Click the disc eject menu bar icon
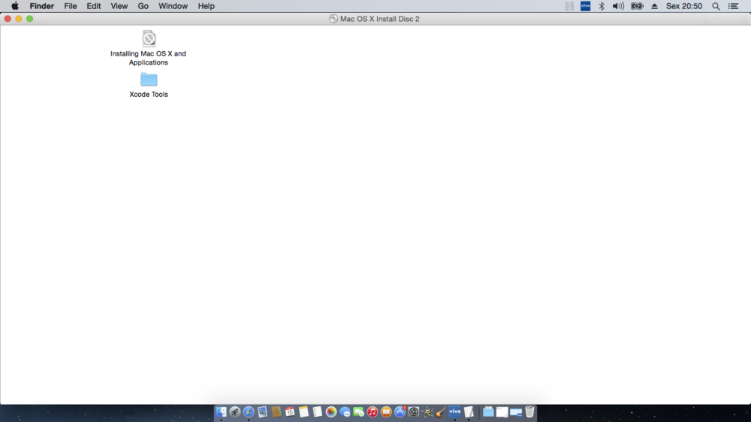 [x=654, y=6]
